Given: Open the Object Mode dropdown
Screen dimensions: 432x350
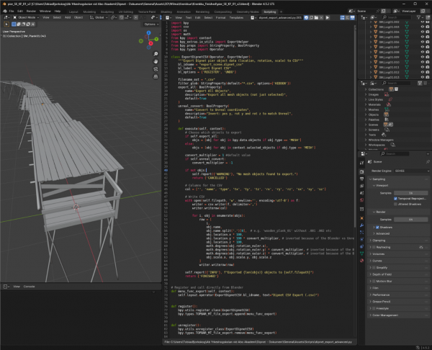Looking at the screenshot, I should click(26, 17).
